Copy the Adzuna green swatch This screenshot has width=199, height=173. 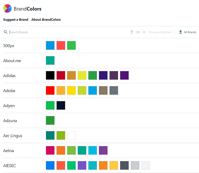coord(50,121)
